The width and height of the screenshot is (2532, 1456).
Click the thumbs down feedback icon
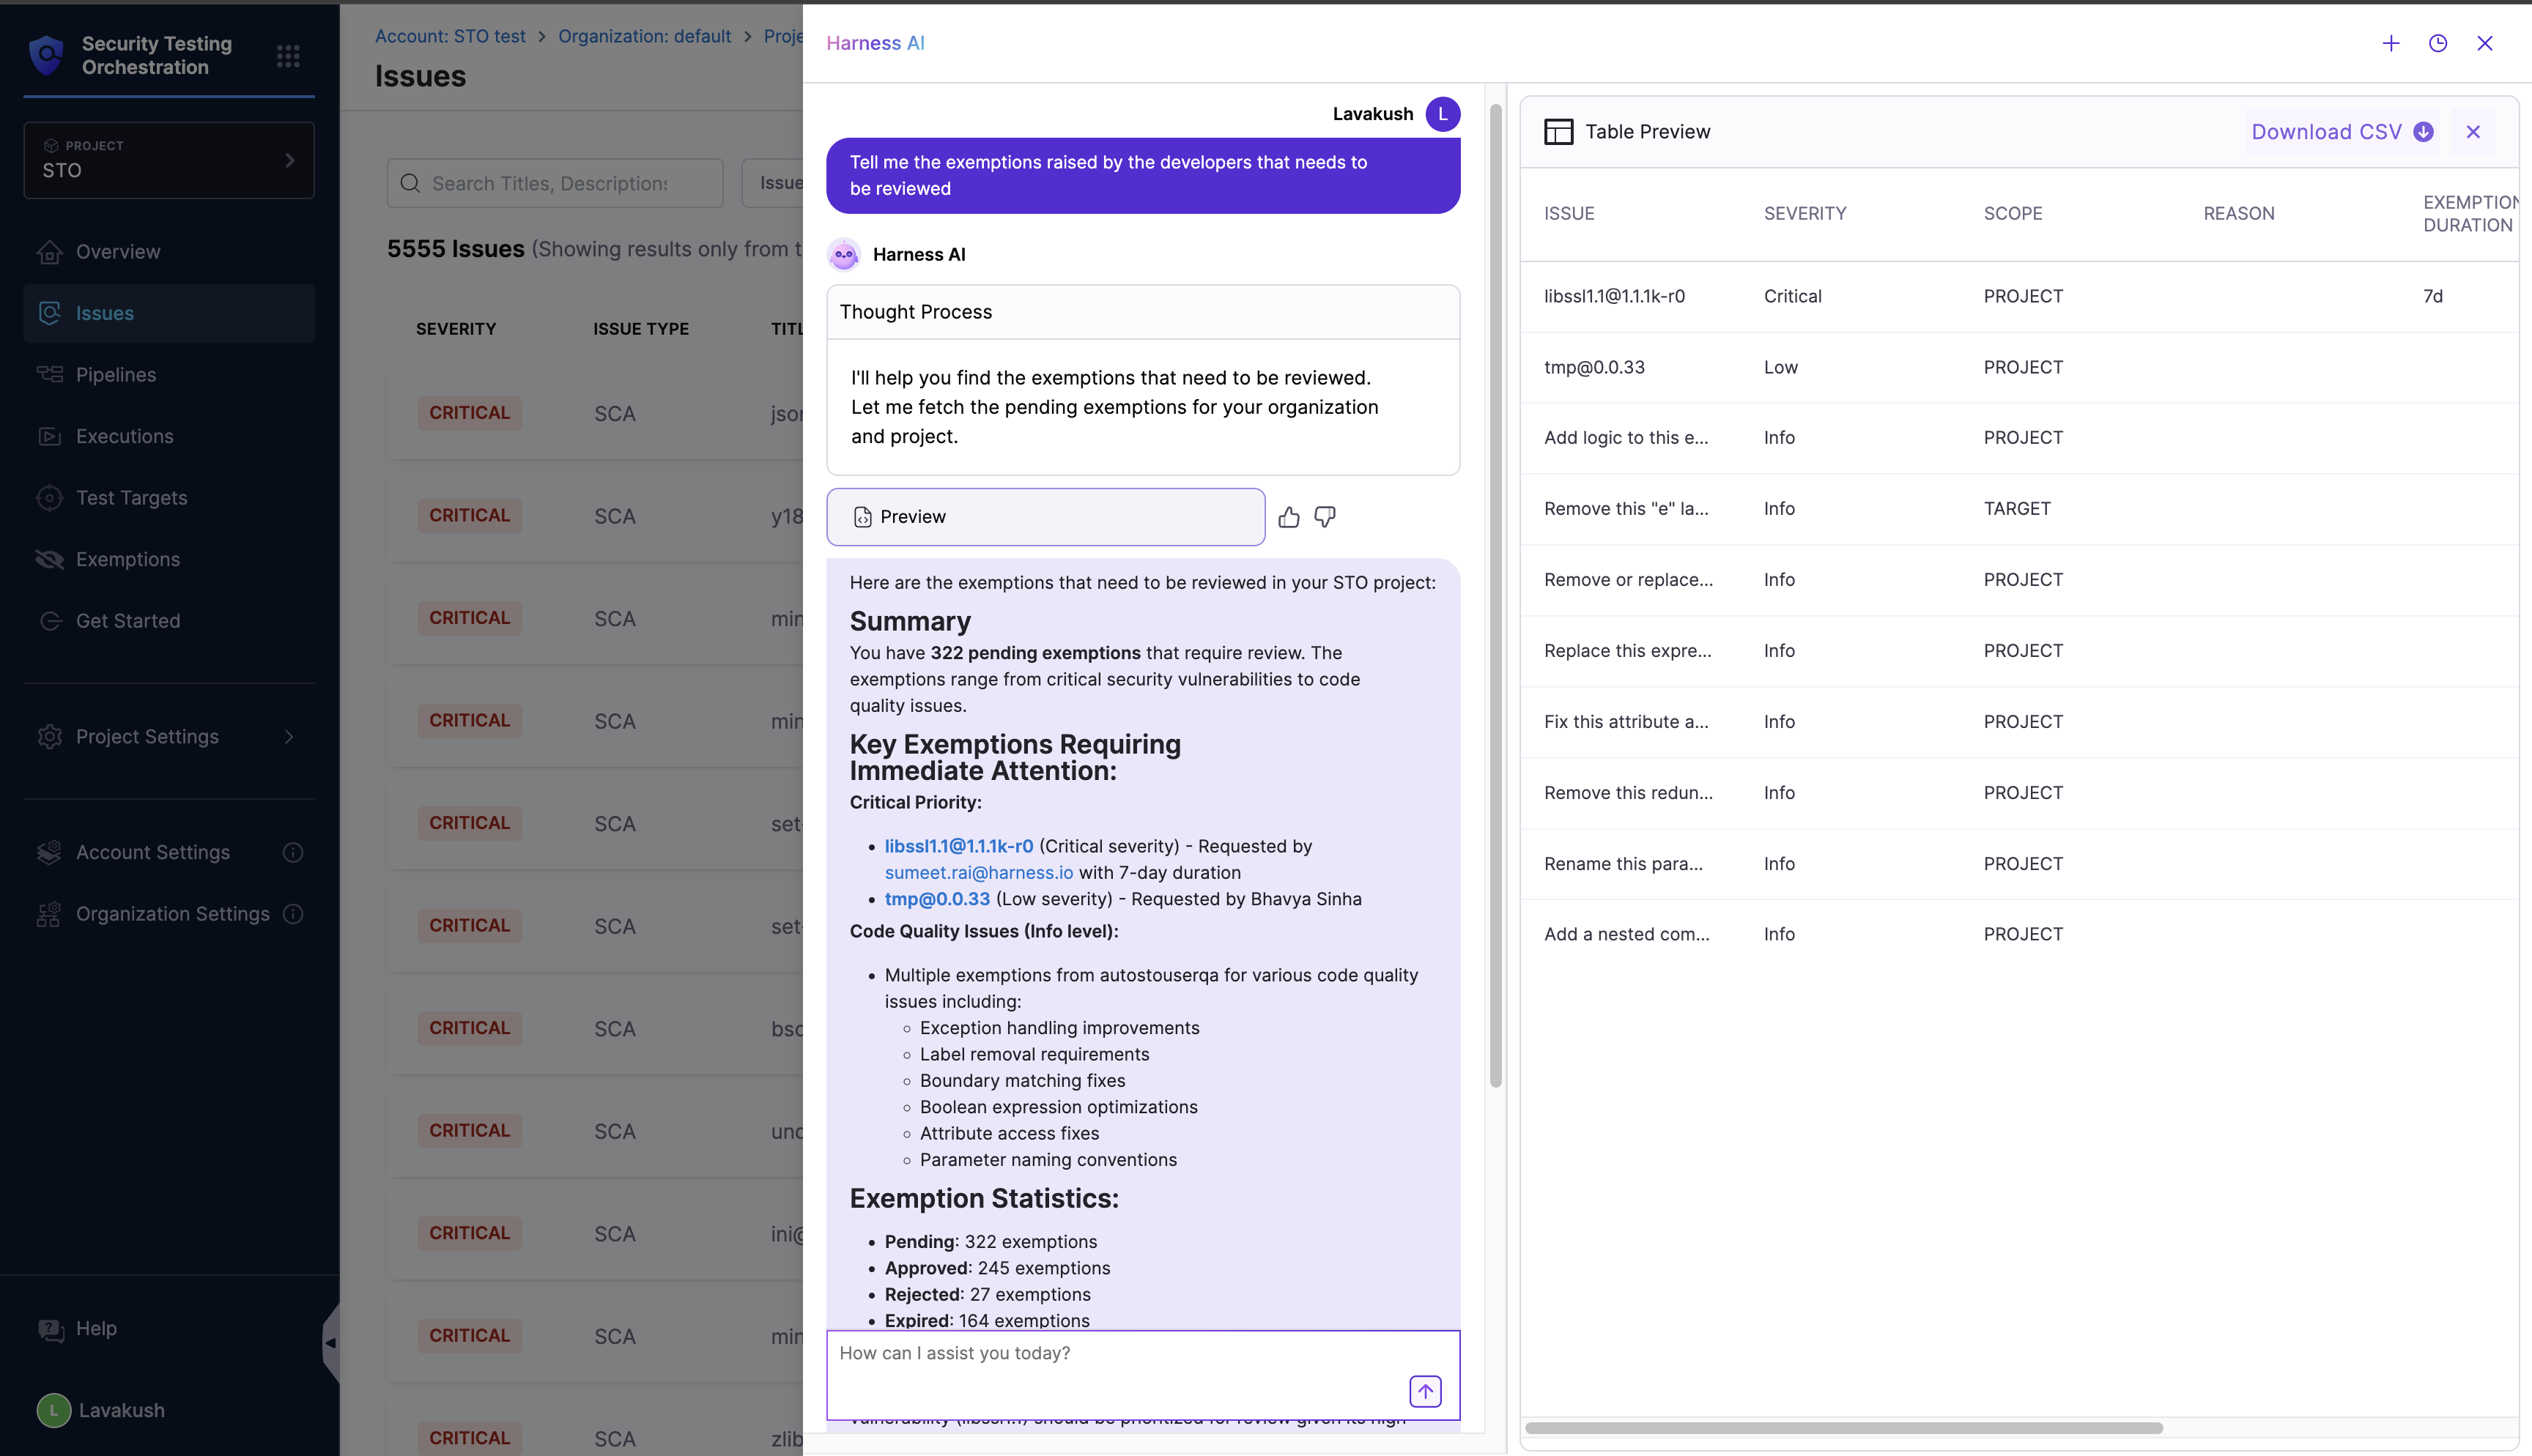tap(1325, 517)
